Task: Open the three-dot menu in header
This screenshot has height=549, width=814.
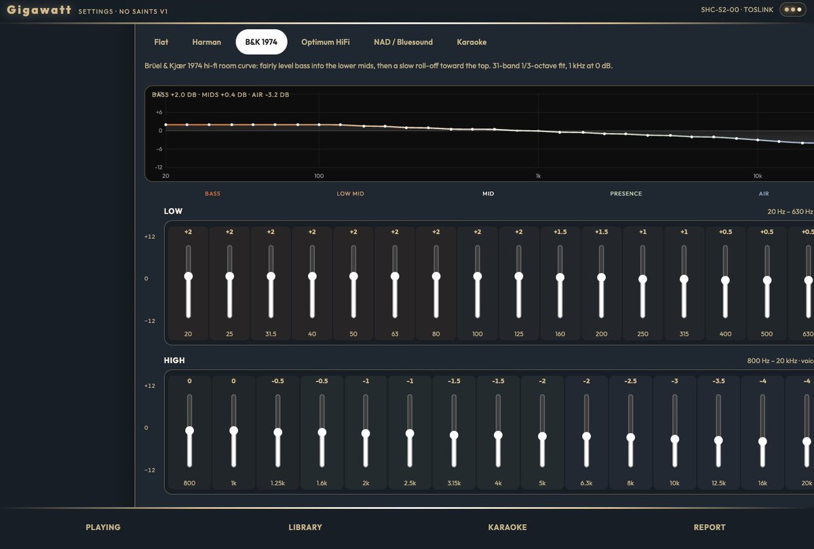Action: pos(792,10)
